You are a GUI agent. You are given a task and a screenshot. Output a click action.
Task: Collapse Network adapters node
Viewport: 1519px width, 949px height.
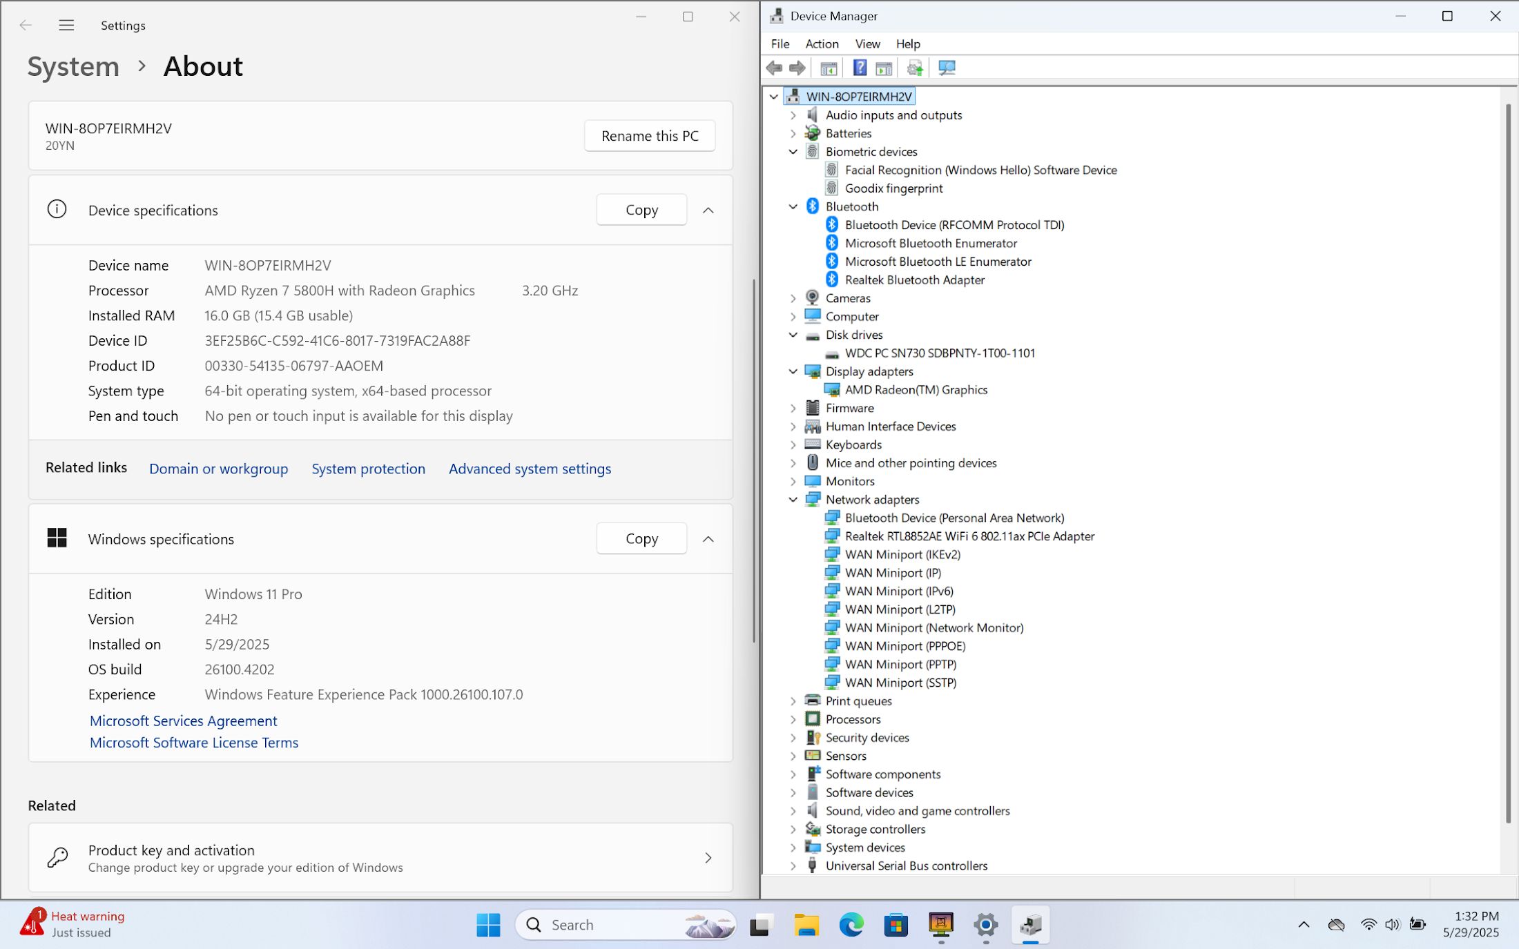[x=793, y=500]
